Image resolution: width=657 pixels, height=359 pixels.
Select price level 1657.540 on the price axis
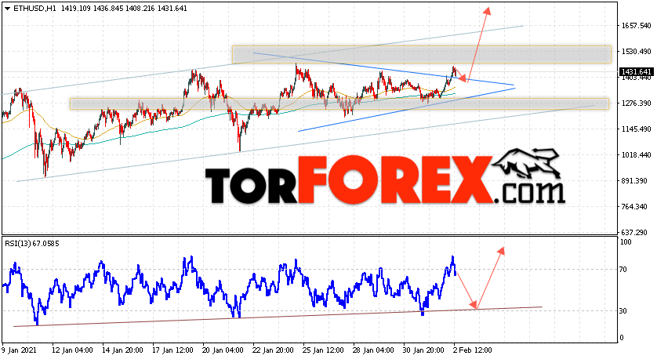636,26
